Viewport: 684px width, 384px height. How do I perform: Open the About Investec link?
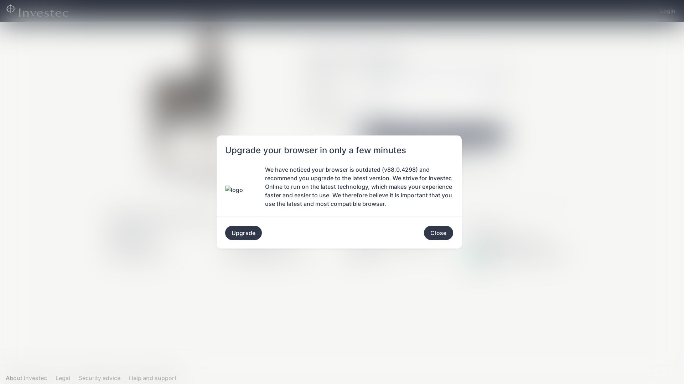pos(26,378)
